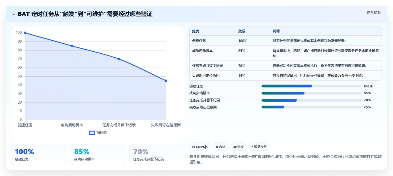Viewport: 393px width, 176px height.
Task: Click the description starting 若没有错误输出
Action: coord(318,76)
